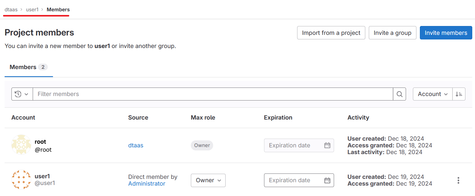Click the Invite members button
The height and width of the screenshot is (196, 475).
point(446,33)
